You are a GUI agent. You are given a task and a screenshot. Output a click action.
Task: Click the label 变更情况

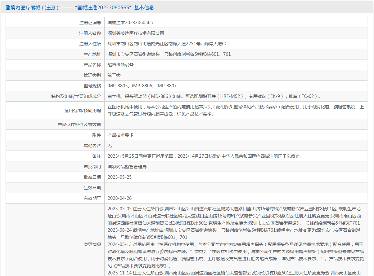tap(92, 244)
